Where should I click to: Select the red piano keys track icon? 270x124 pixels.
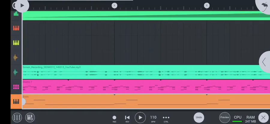click(x=16, y=28)
